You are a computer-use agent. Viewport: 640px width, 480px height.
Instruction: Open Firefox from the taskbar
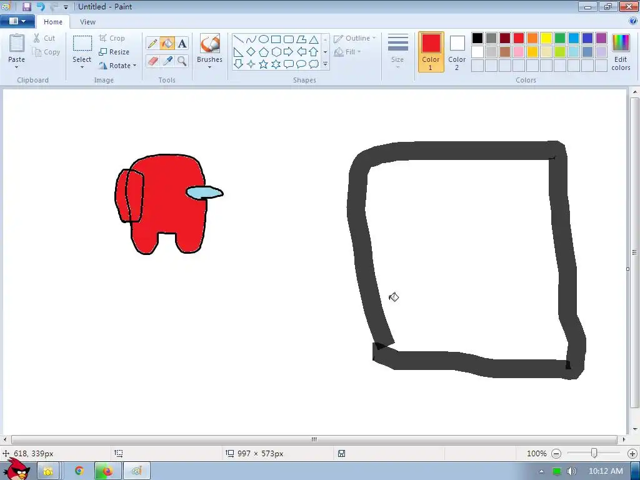coord(107,471)
